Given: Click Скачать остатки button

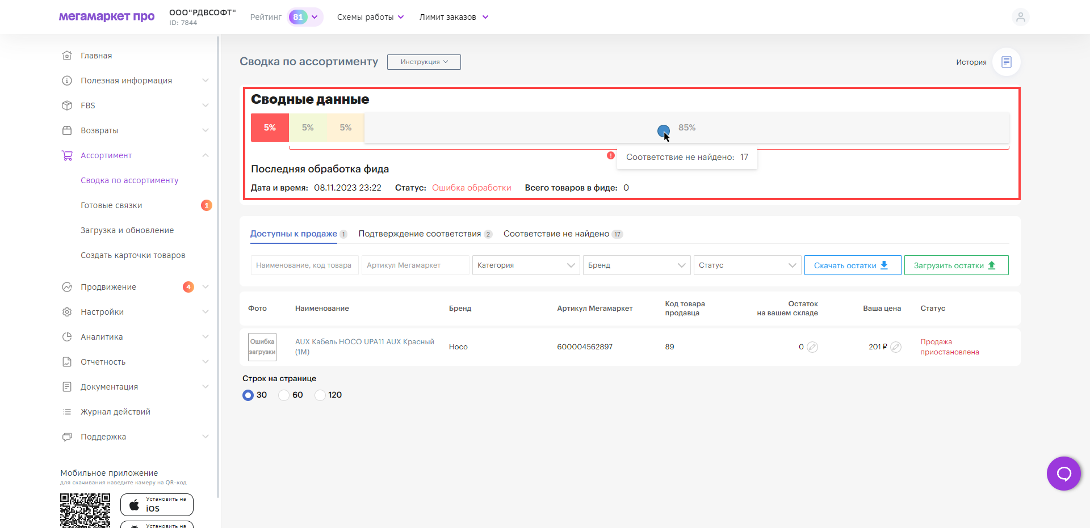Looking at the screenshot, I should [852, 265].
